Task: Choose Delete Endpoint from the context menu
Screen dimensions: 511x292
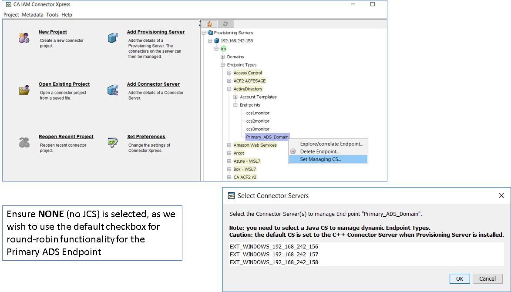Action: click(x=328, y=151)
